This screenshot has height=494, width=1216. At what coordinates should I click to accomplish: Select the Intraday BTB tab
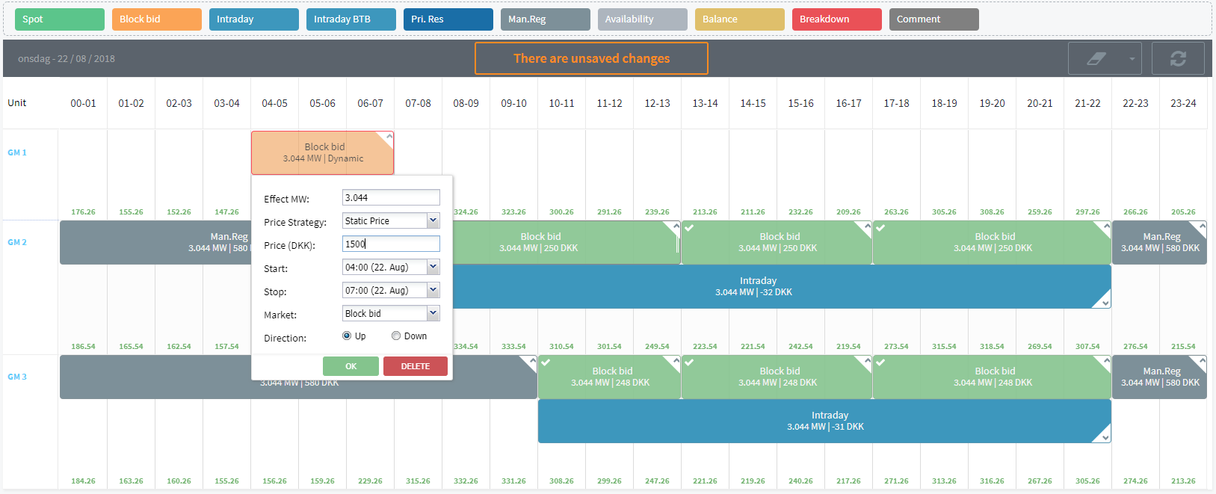[351, 19]
